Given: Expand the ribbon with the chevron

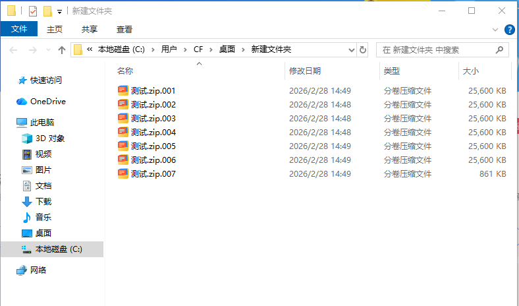Looking at the screenshot, I should coord(496,30).
